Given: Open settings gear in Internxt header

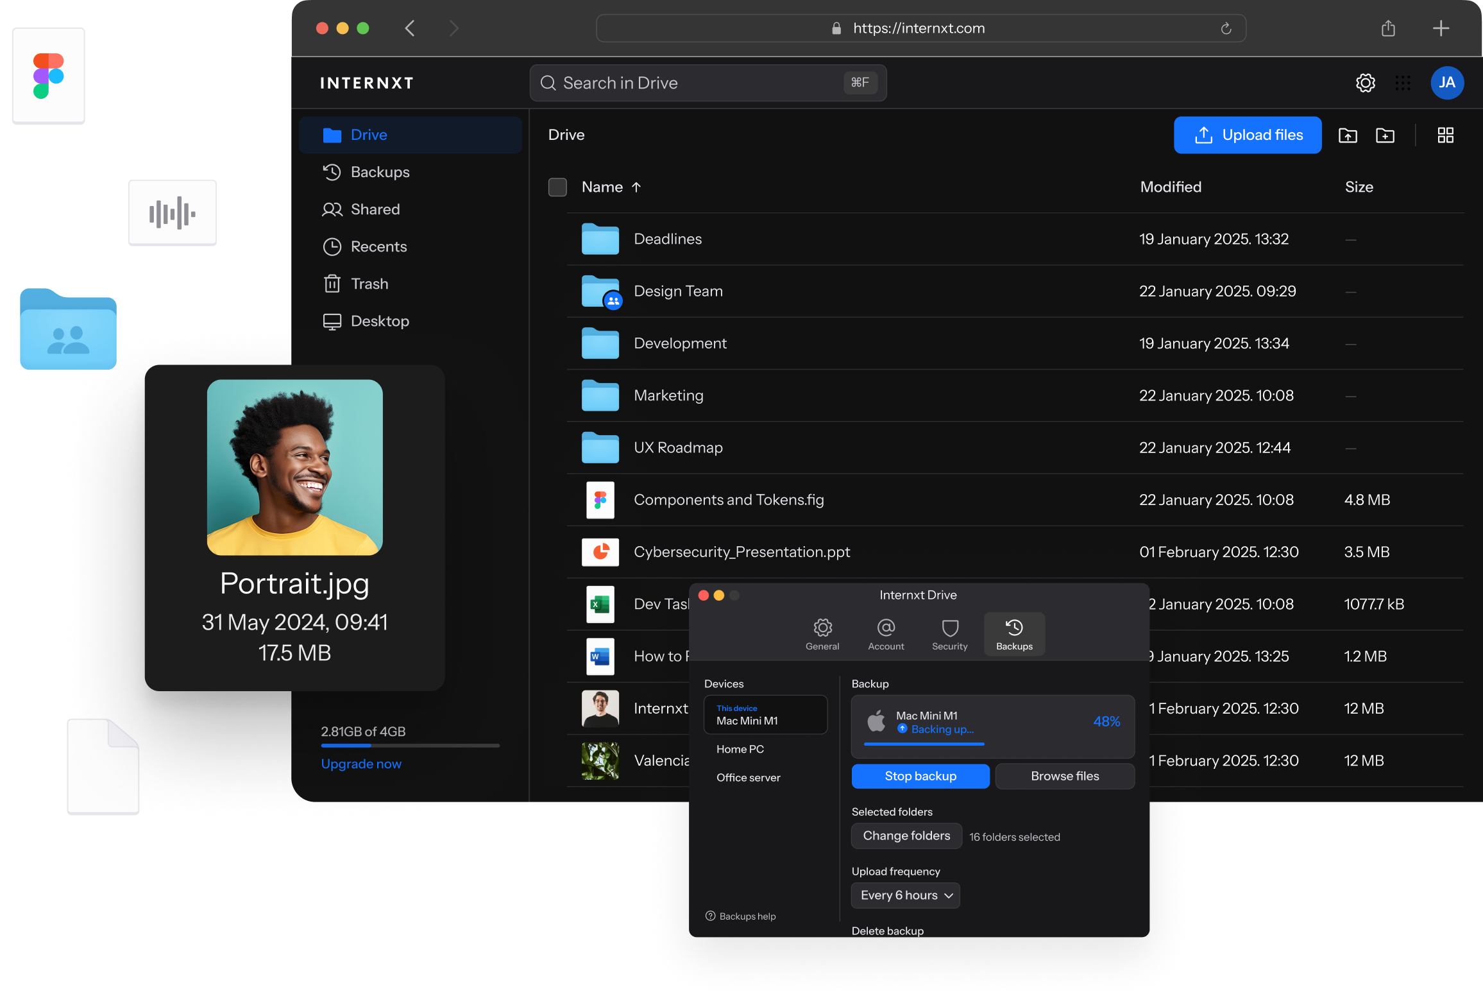Looking at the screenshot, I should pos(1365,83).
